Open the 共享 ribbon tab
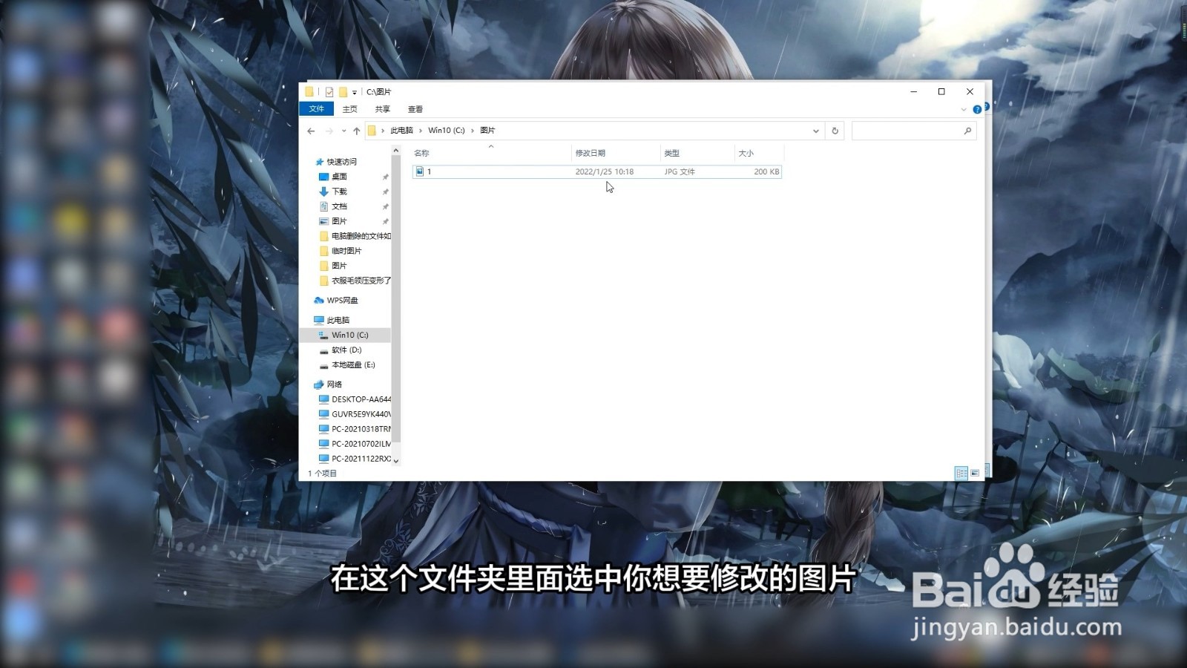The height and width of the screenshot is (668, 1187). pyautogui.click(x=383, y=109)
